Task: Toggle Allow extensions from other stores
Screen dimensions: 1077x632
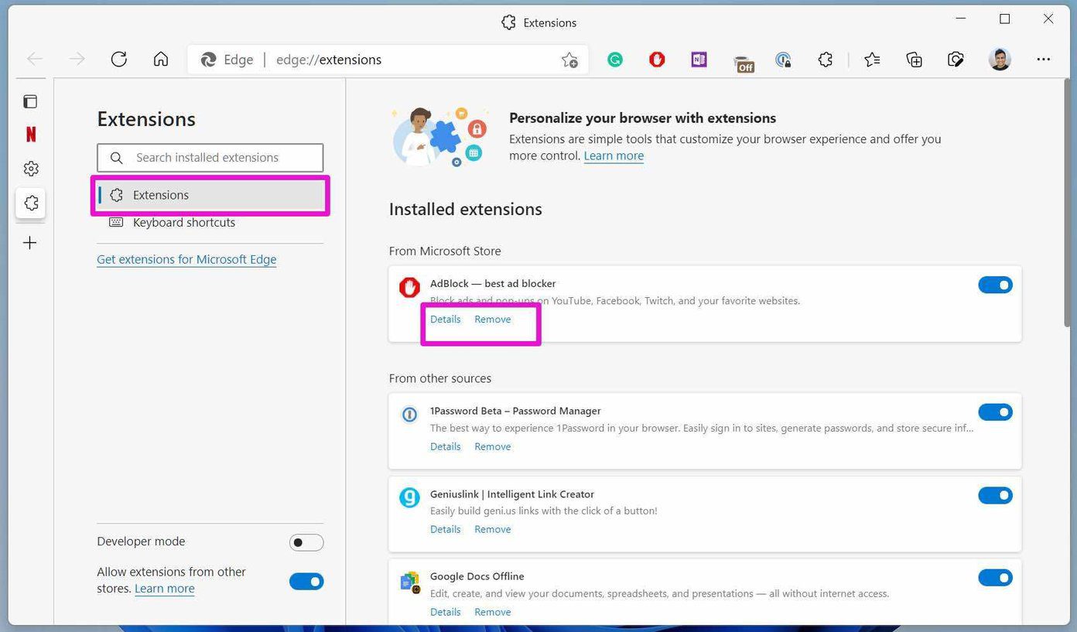Action: click(x=306, y=581)
